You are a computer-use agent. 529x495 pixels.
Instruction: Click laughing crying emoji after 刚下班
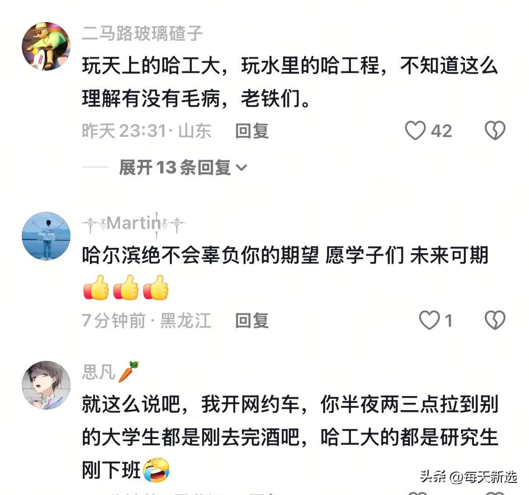point(156,470)
